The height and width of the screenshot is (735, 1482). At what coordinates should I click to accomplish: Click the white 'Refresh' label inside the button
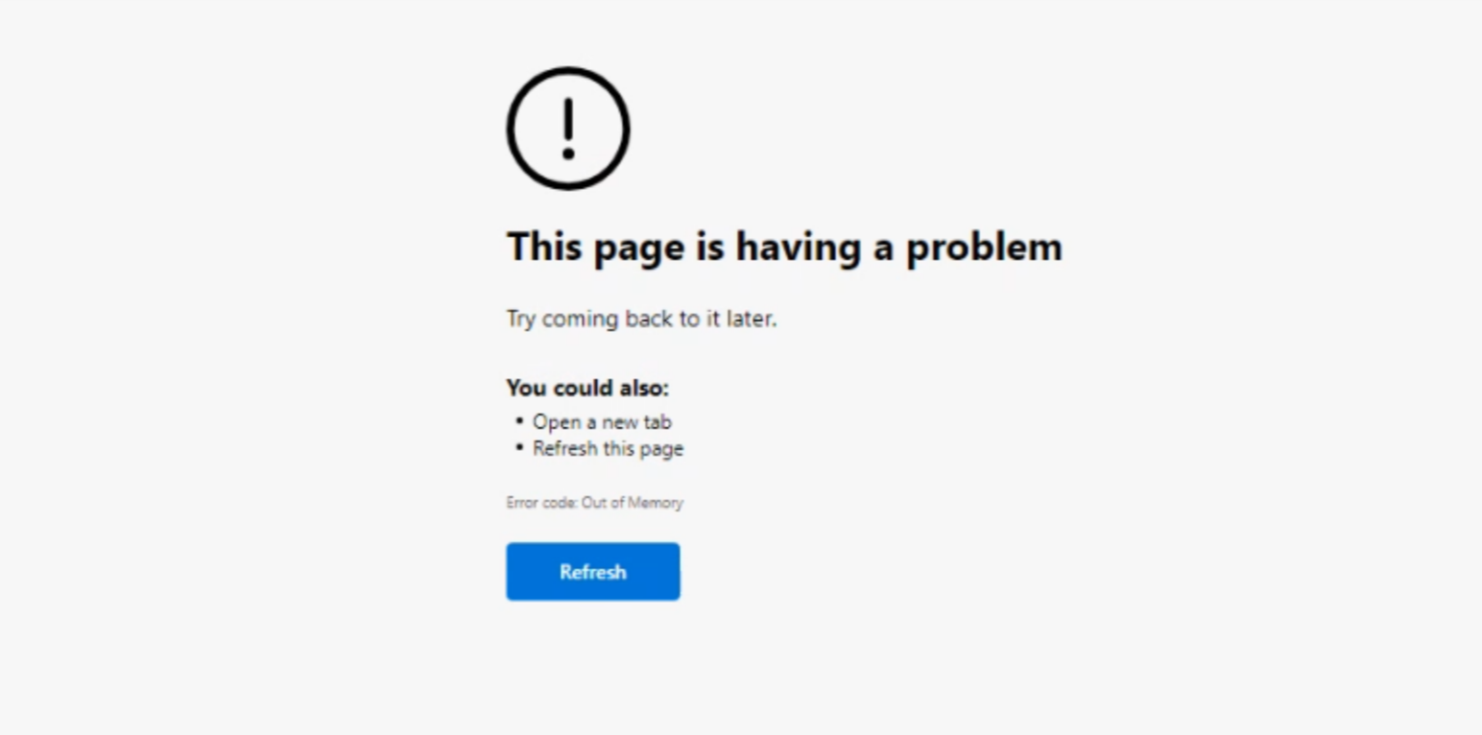pyautogui.click(x=593, y=572)
